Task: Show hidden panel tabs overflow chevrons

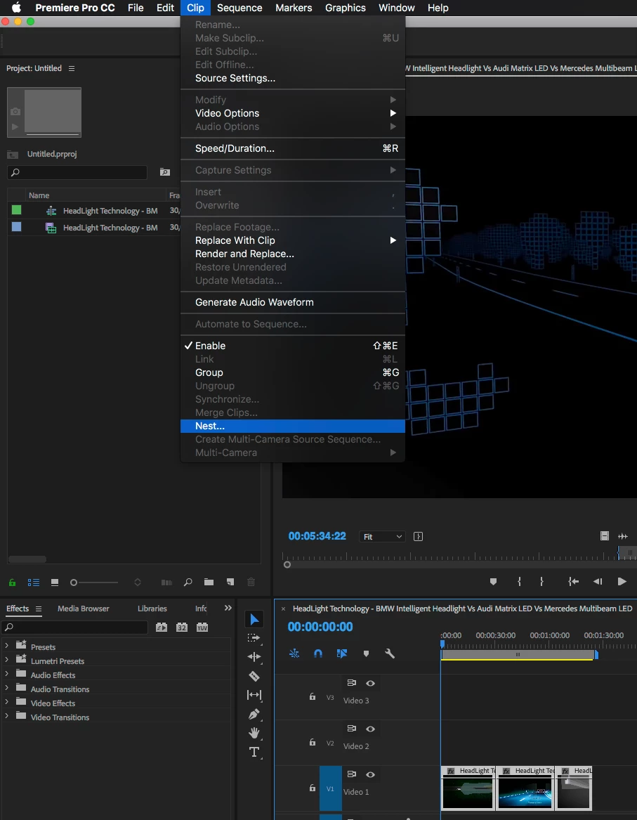Action: (228, 608)
